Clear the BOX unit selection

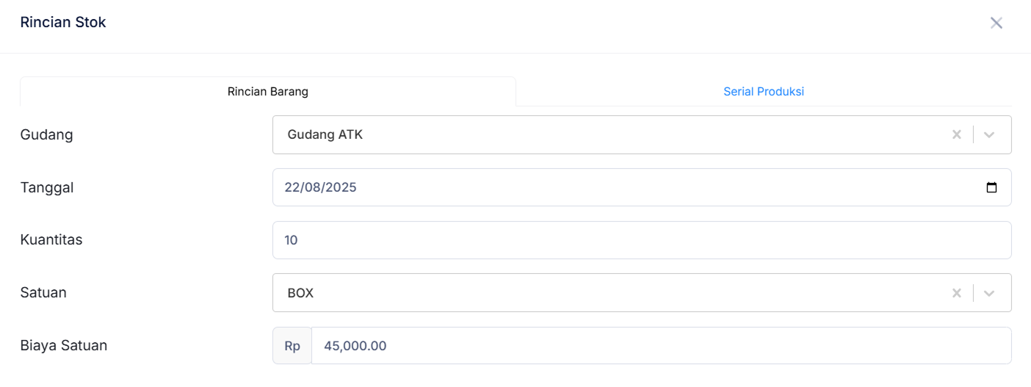tap(956, 293)
